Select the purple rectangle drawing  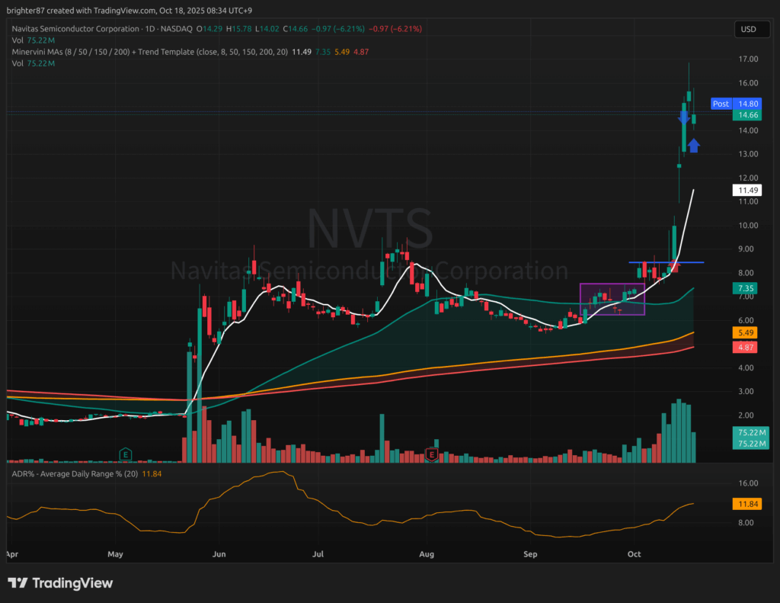pyautogui.click(x=612, y=299)
